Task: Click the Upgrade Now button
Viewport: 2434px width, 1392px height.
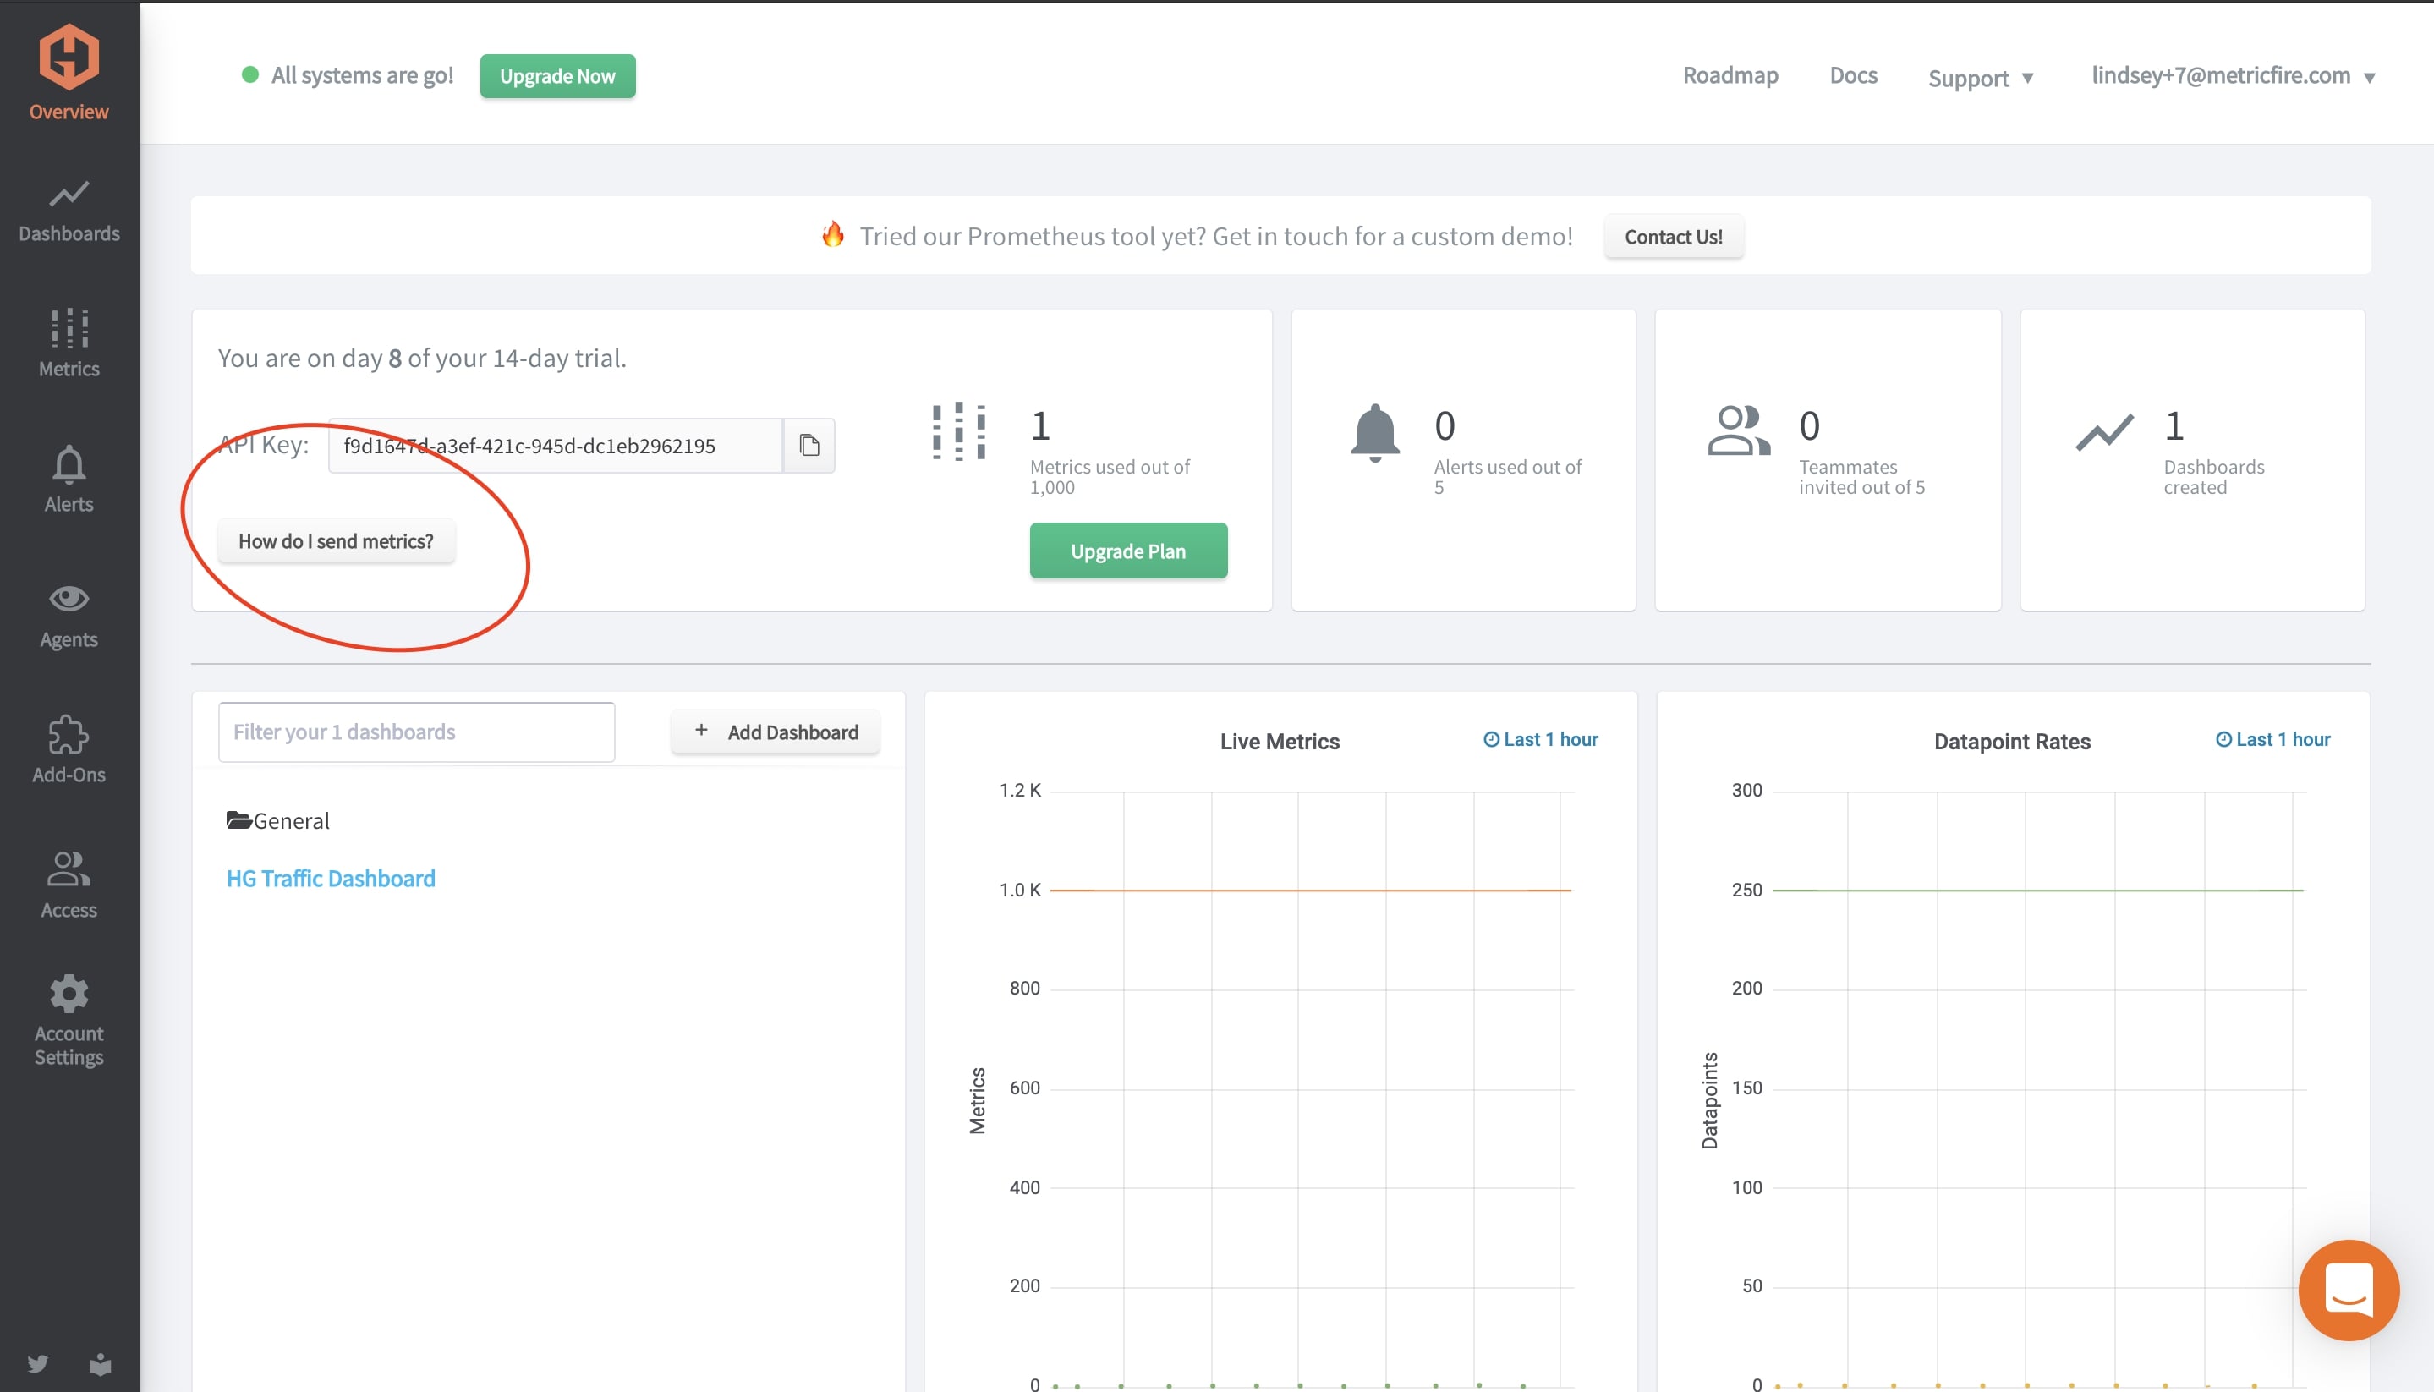Action: coord(557,75)
